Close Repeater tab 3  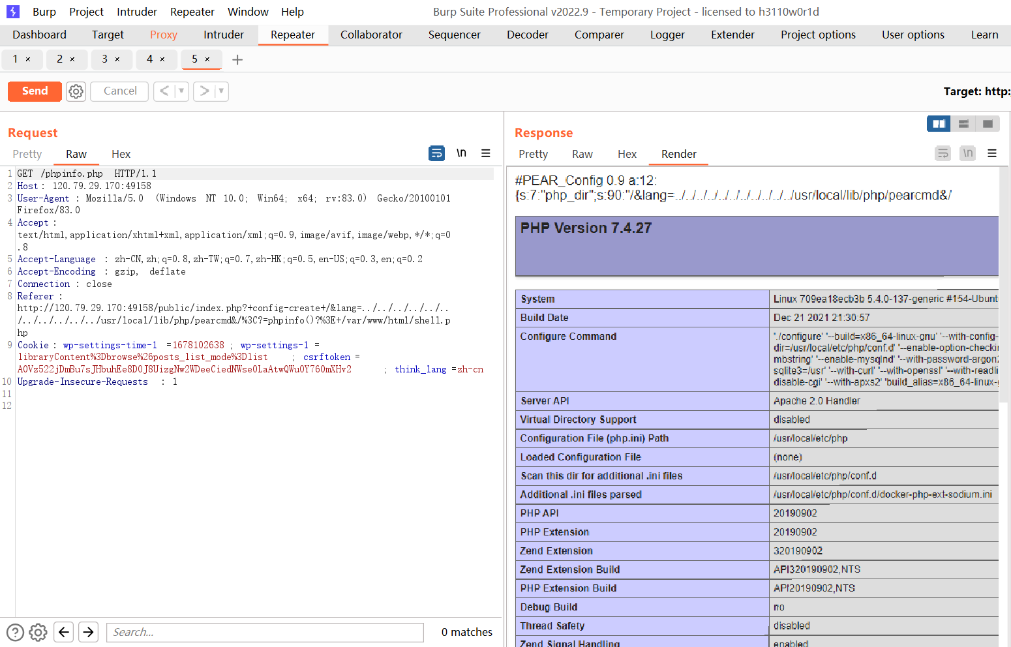click(117, 59)
